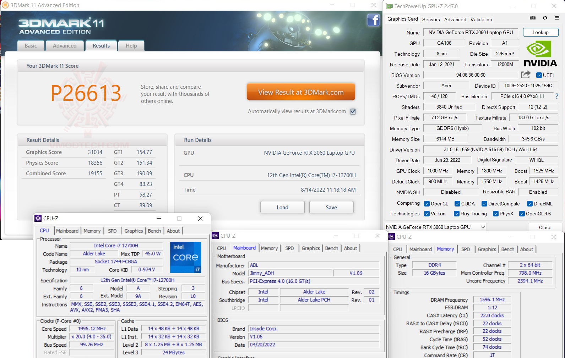Expand the GPU selector dropdown in GPU-Z
Screen dimensions: 565x358
tap(483, 227)
